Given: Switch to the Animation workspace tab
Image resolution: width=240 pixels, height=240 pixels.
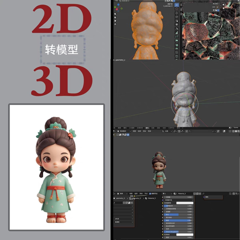Looking at the screenshot, I should point(153,128).
